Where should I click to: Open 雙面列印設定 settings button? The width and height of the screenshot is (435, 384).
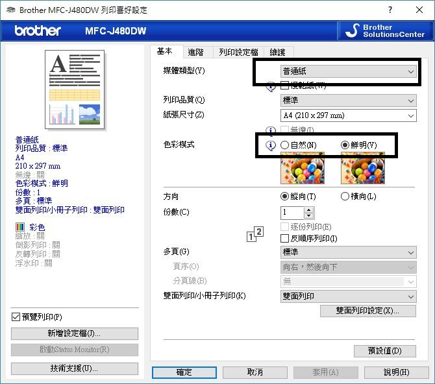click(x=368, y=311)
